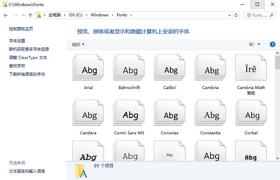Click the Fonts folder icon in address bar
Viewport: 280px width, 180px height.
[x=39, y=15]
